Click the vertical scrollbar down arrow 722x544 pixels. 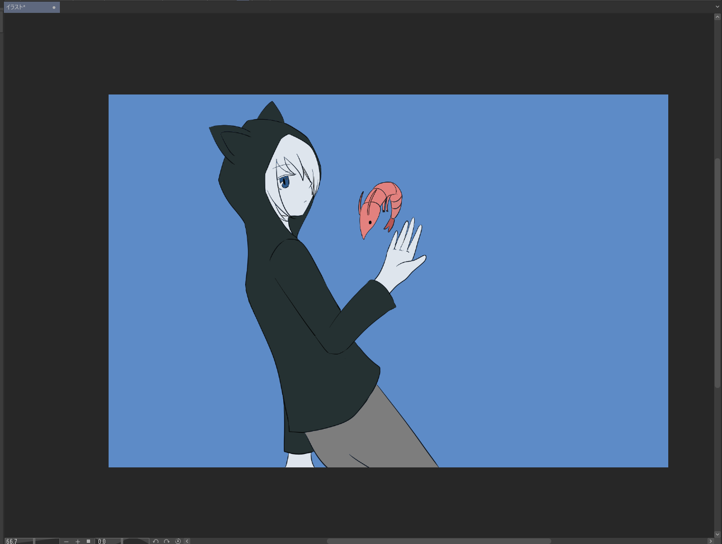click(x=718, y=534)
